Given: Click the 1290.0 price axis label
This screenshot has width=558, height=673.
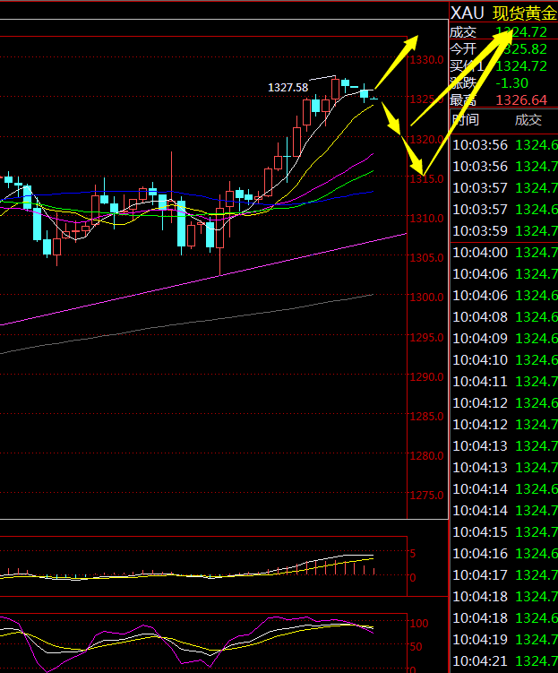Looking at the screenshot, I should (426, 377).
